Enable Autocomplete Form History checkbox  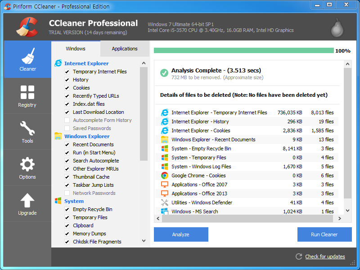[x=67, y=120]
